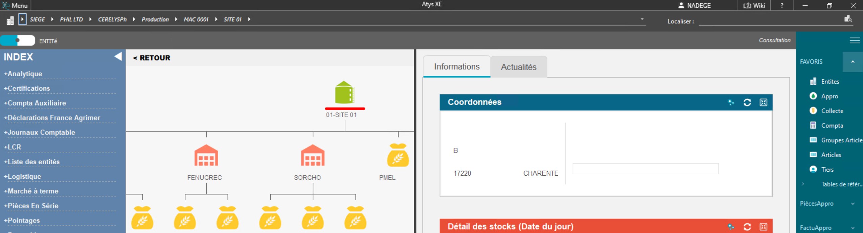This screenshot has width=863, height=233.
Task: Maximize the Coordonnées panel
Action: 763,102
